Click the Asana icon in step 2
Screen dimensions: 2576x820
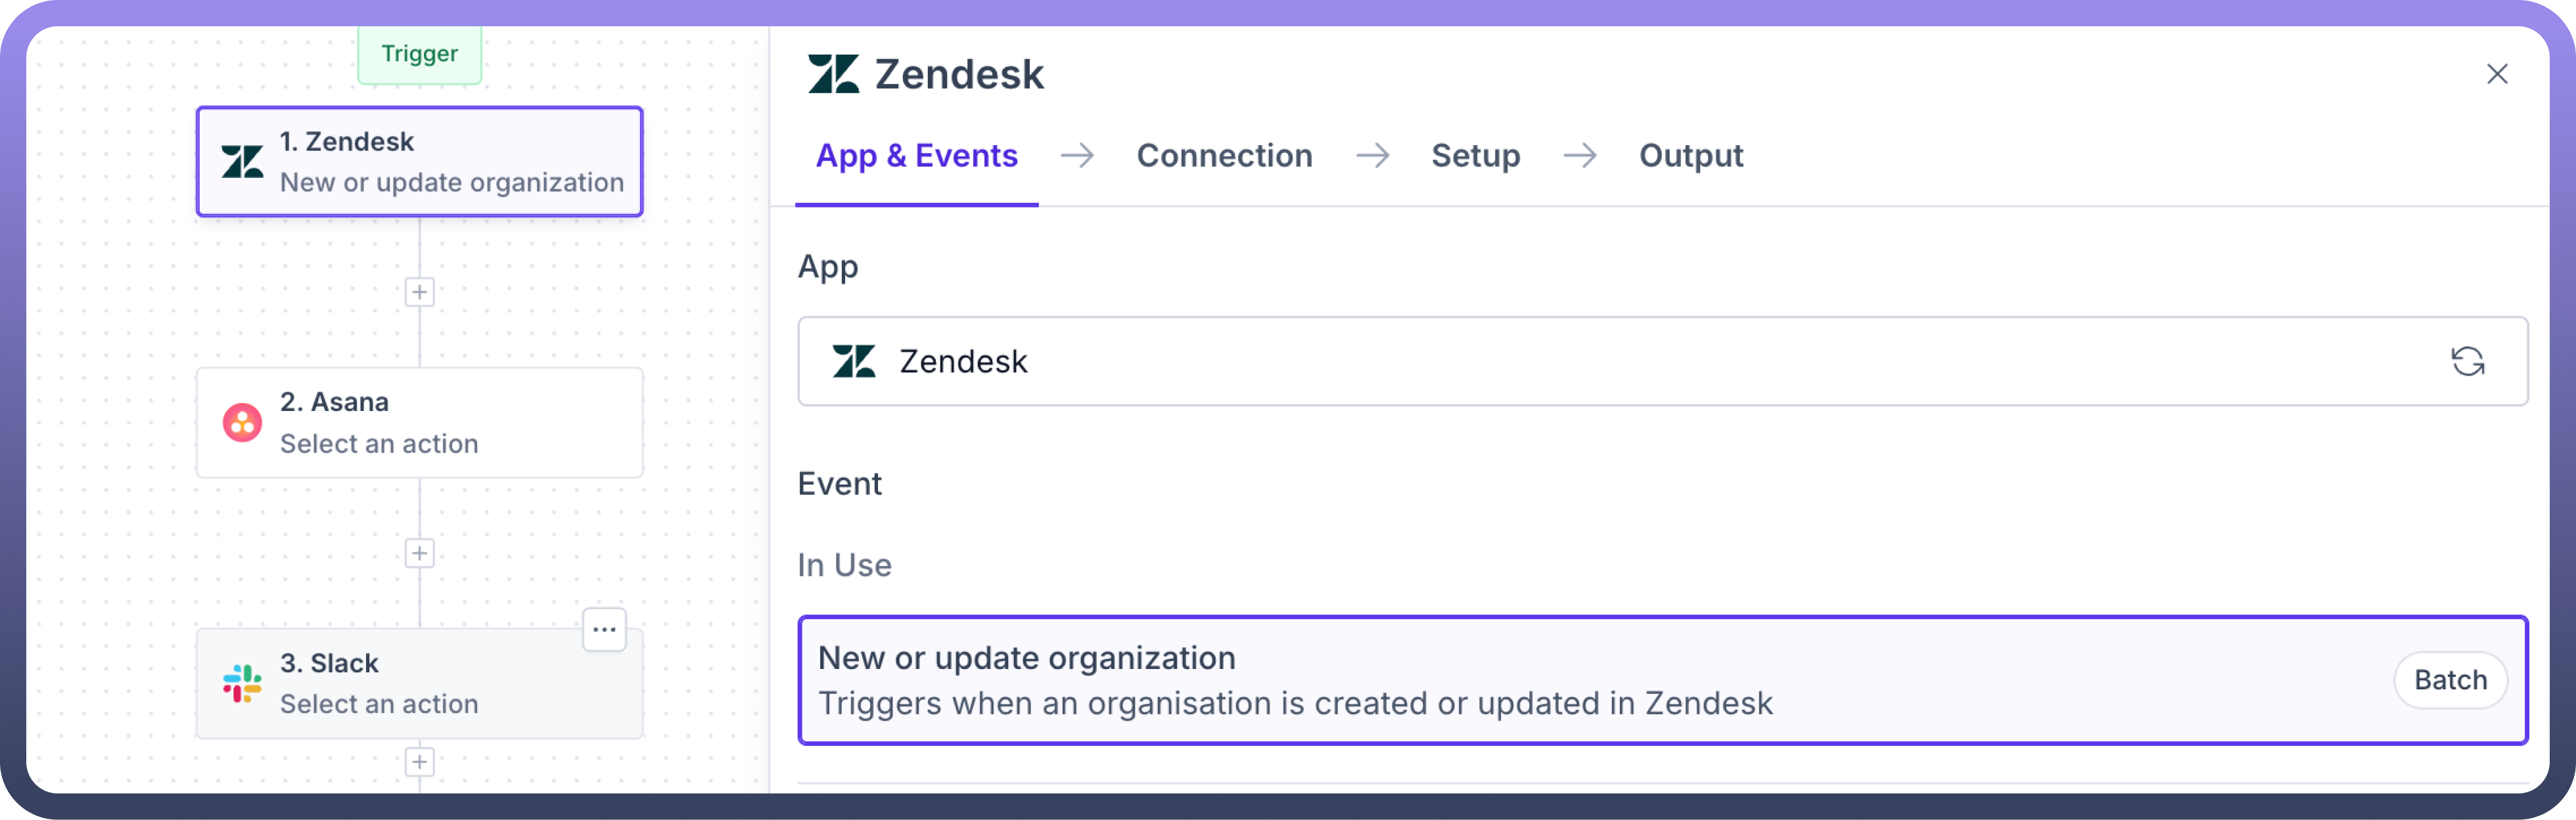pos(242,423)
